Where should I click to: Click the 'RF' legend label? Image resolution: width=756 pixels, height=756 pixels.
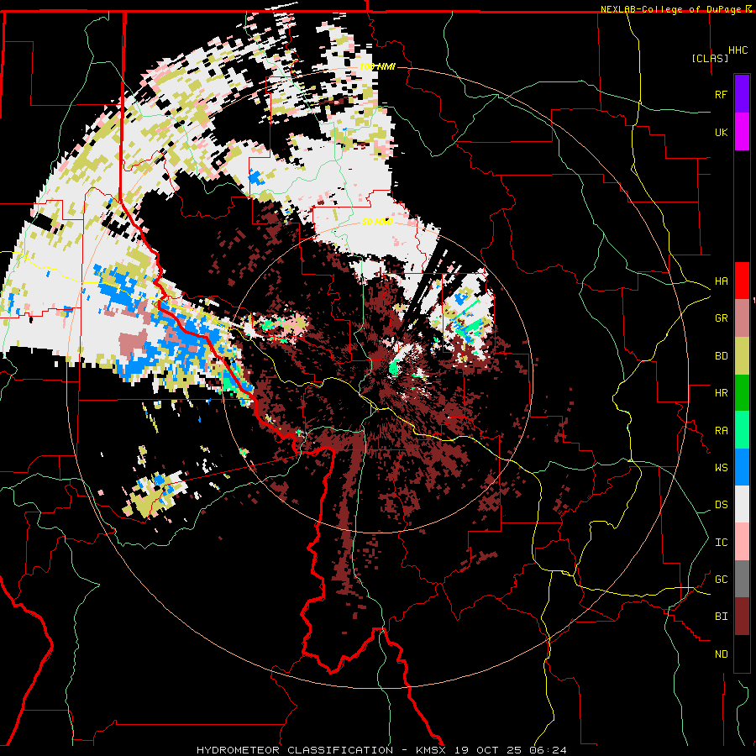click(721, 94)
